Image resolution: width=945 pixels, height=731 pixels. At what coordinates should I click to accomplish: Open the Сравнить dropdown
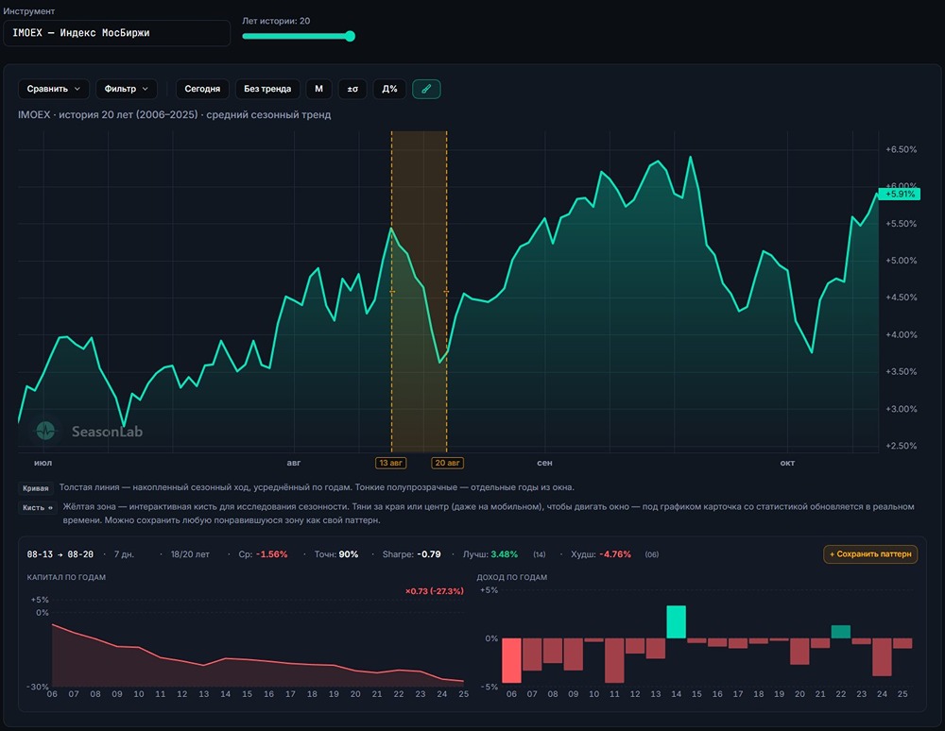[54, 89]
